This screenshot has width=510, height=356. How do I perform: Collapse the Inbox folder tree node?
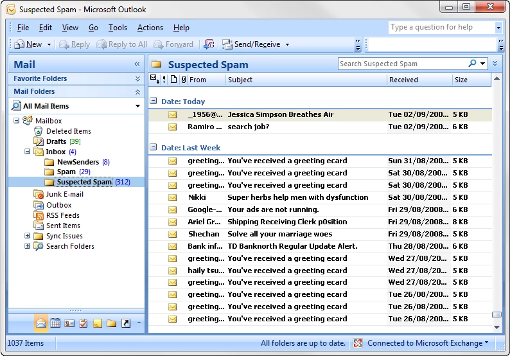[28, 152]
